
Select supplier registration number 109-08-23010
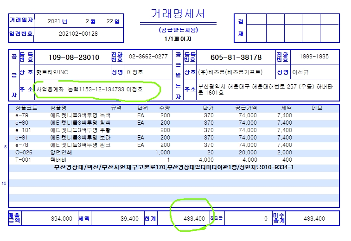coord(74,57)
